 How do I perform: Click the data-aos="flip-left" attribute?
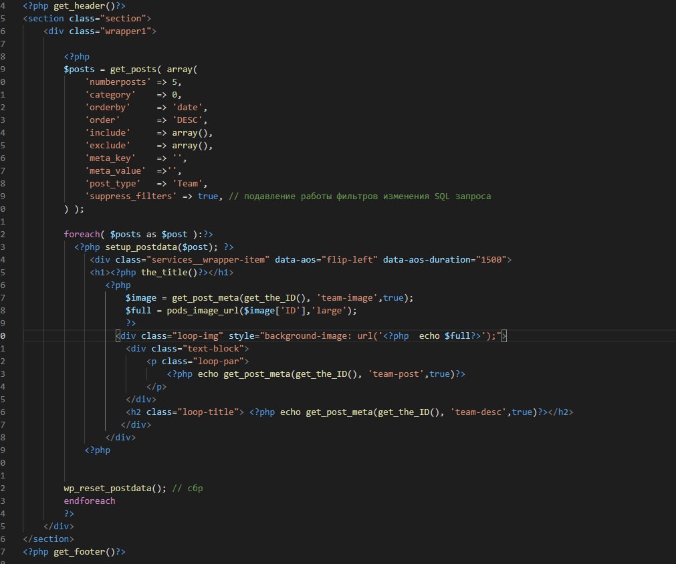(x=326, y=260)
